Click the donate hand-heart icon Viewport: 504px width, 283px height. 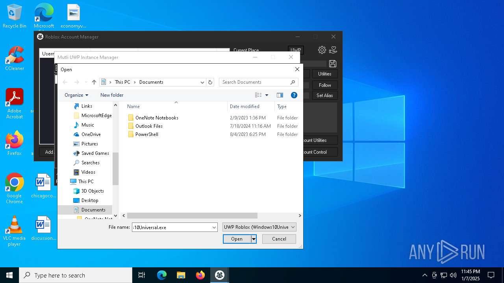[333, 50]
